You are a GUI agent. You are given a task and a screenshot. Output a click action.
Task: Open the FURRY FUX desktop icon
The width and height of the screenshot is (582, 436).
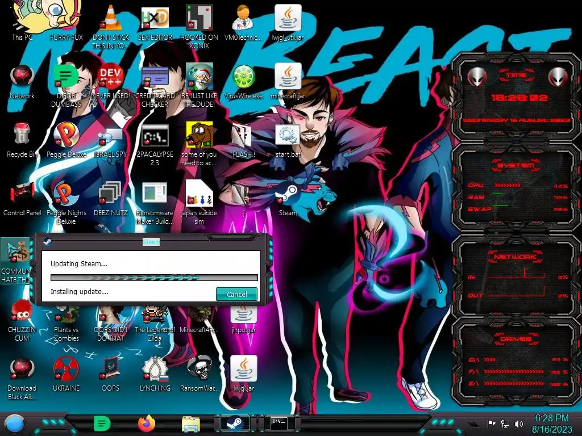click(x=66, y=20)
